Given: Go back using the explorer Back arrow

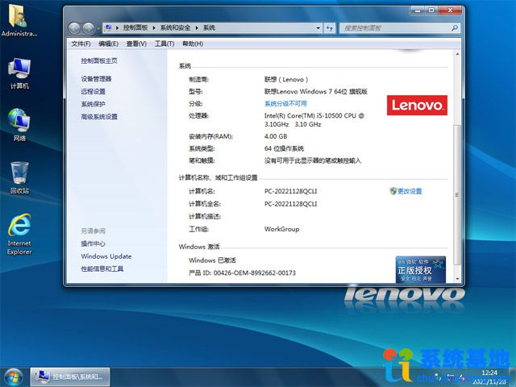Looking at the screenshot, I should pos(74,28).
